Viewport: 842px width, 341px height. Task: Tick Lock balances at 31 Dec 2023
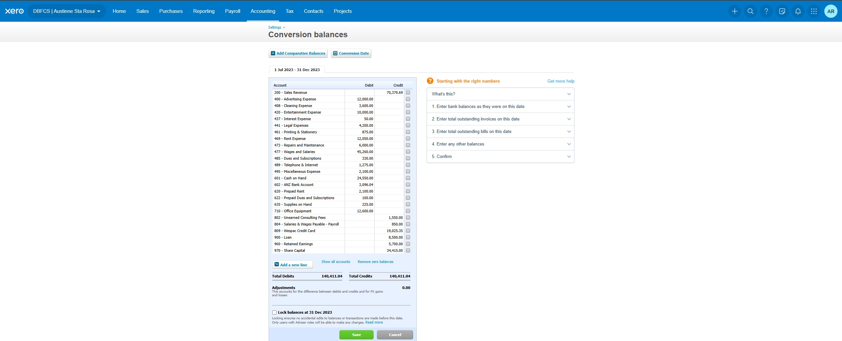(274, 313)
